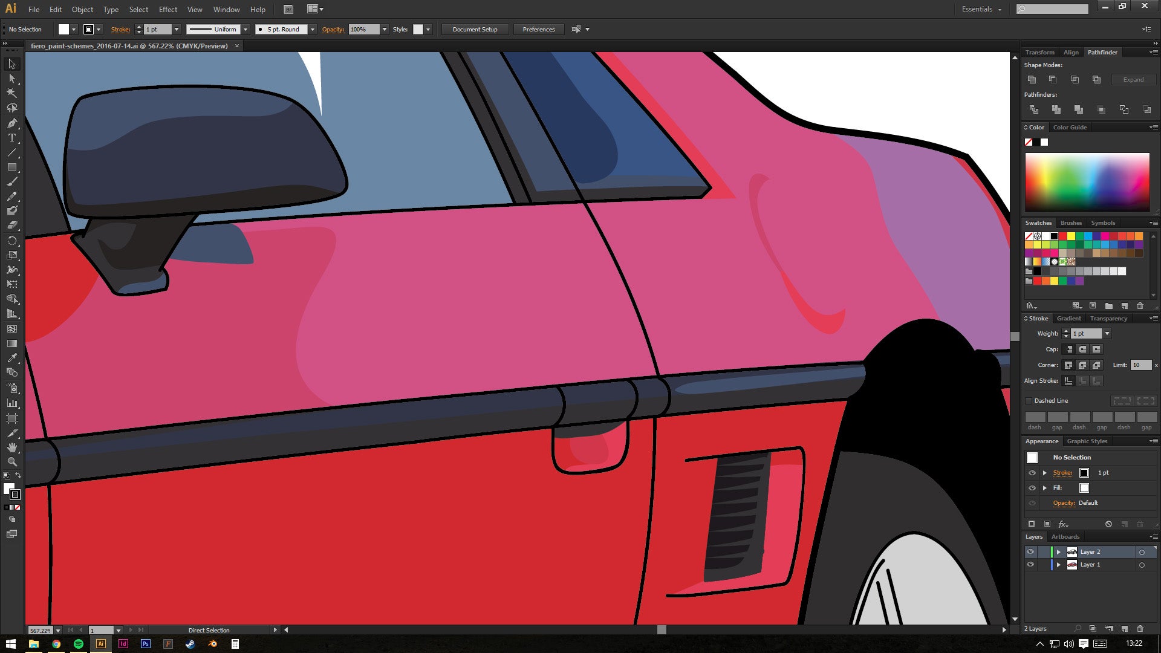Select the Rotate tool

coord(11,241)
